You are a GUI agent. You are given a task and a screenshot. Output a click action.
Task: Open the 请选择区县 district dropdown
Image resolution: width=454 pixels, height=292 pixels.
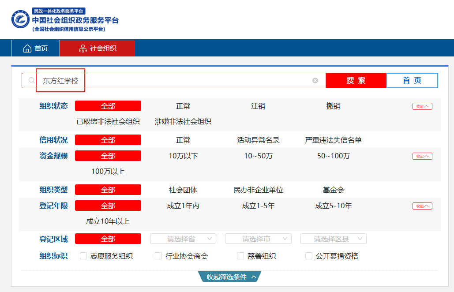pos(333,238)
